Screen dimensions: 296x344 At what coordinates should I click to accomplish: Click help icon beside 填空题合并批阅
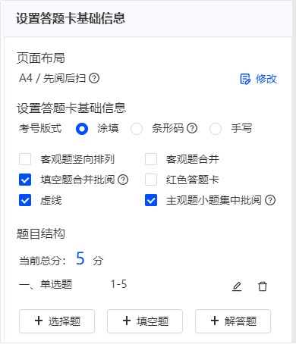click(x=123, y=180)
